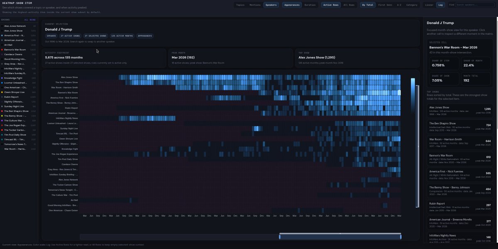
Task: Sort rows A-Z
Action: [399, 5]
